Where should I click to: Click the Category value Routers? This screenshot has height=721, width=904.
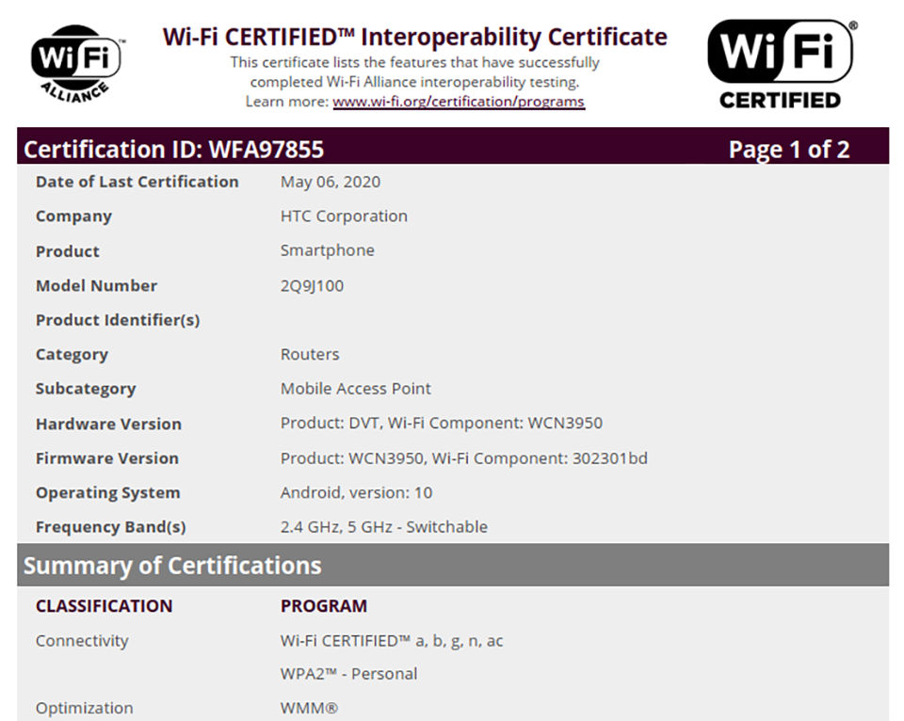(x=310, y=354)
